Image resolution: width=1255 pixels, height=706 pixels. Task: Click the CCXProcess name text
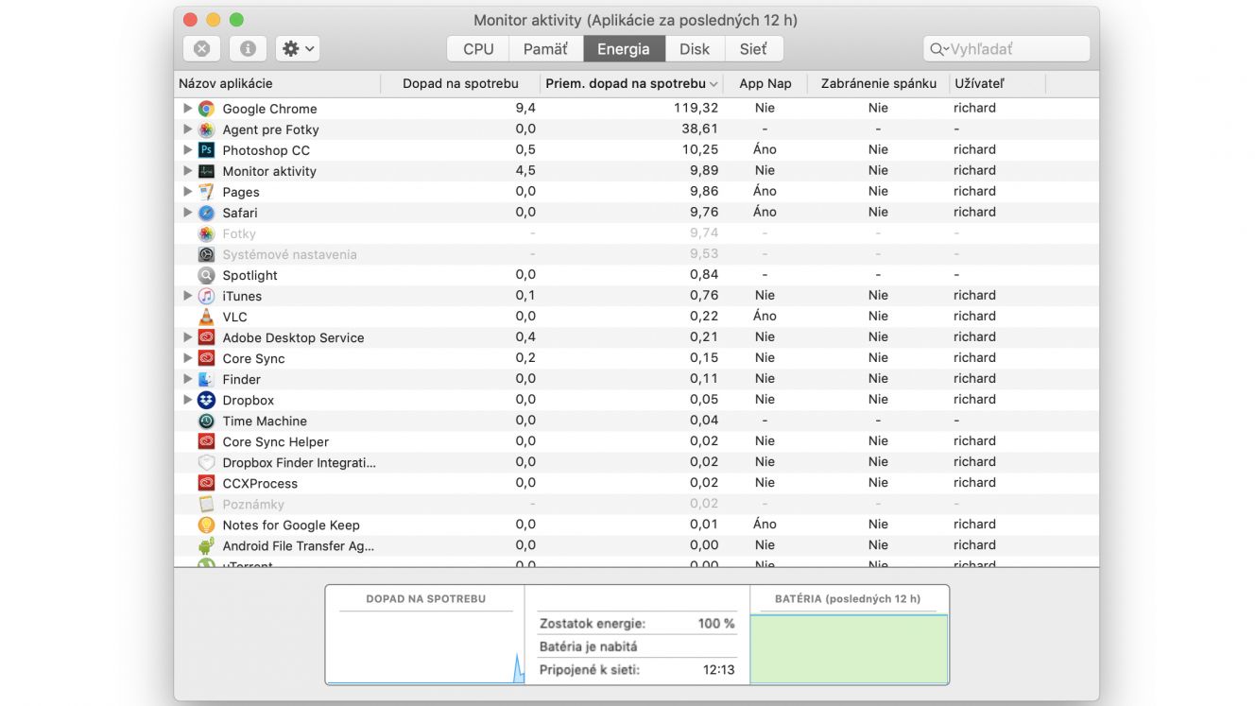[x=260, y=483]
